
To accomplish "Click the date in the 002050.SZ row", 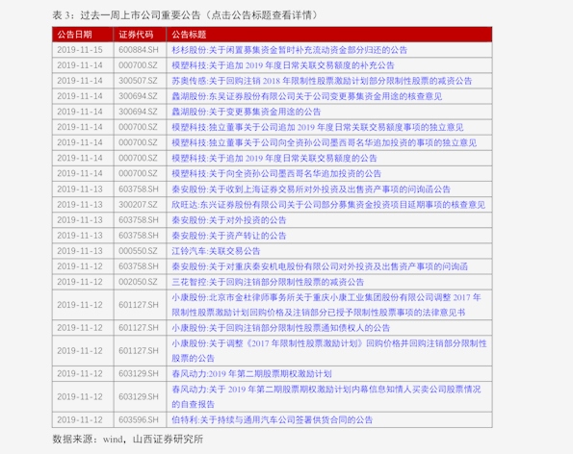I will (80, 282).
